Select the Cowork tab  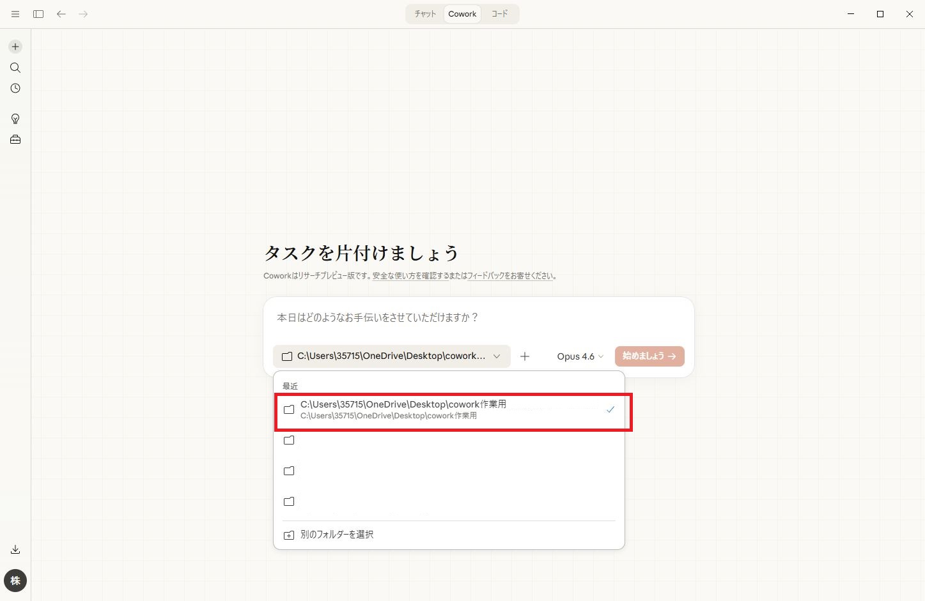[x=462, y=14]
